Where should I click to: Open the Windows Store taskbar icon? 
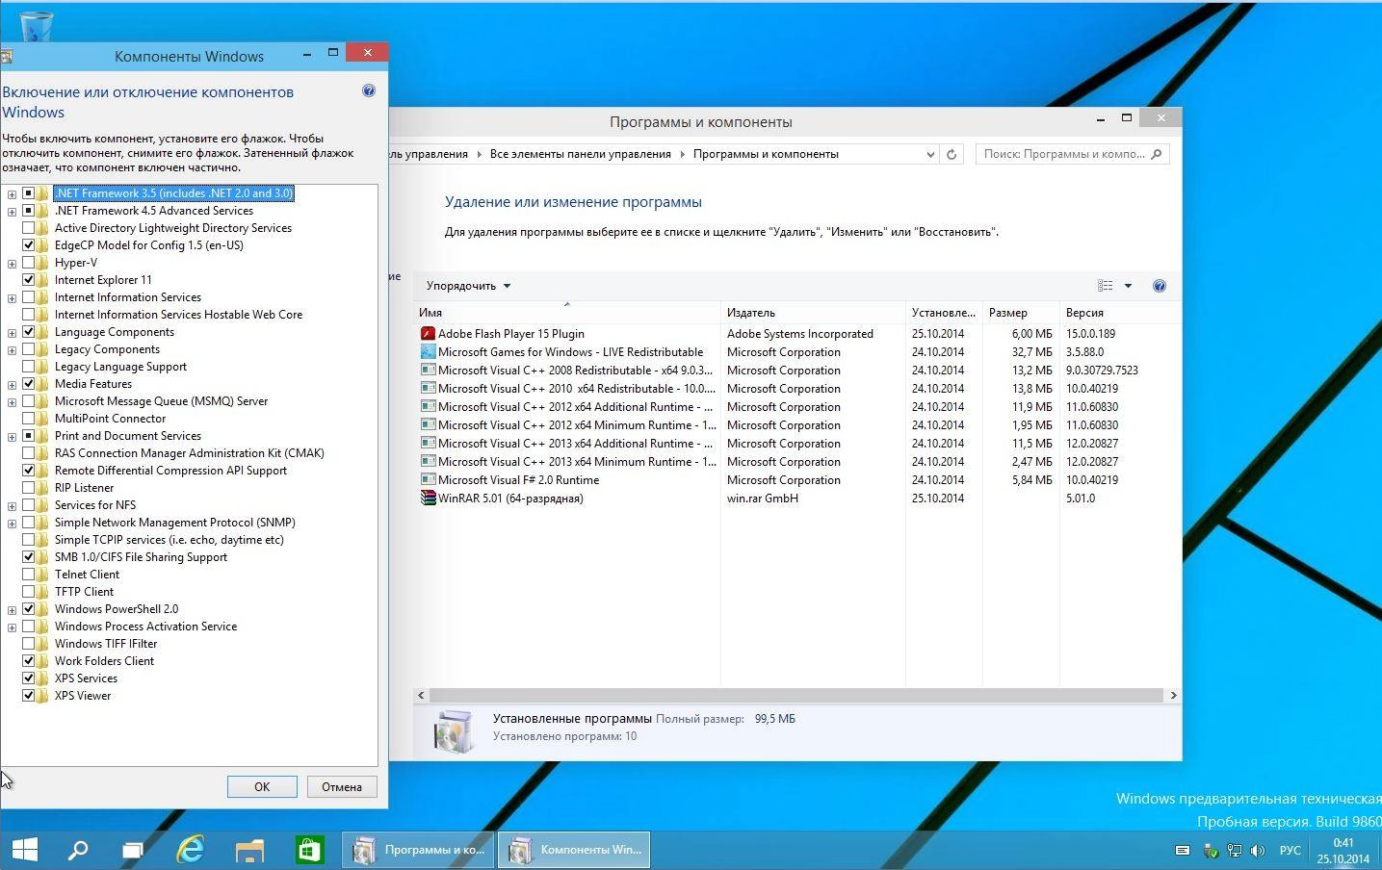(308, 850)
